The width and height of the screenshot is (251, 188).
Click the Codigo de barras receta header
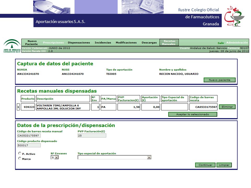pyautogui.click(x=203, y=99)
